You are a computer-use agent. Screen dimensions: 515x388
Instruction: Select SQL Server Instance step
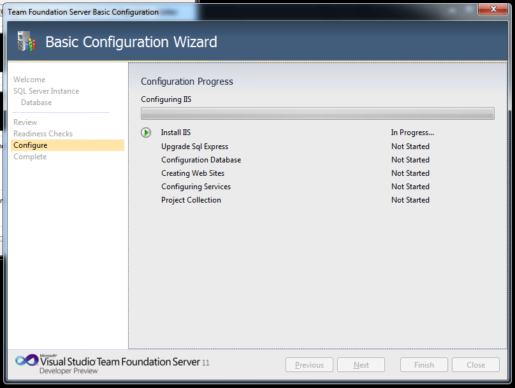pyautogui.click(x=46, y=91)
